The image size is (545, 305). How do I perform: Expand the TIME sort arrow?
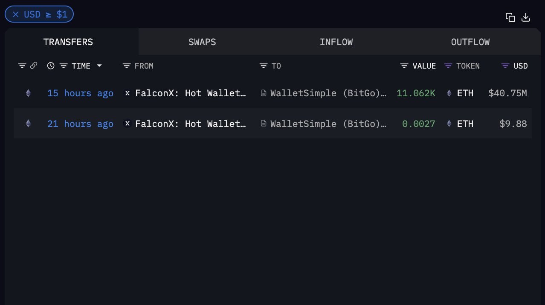click(99, 66)
